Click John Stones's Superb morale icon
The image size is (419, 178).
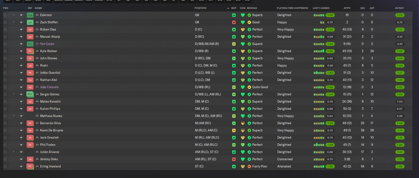pyautogui.click(x=249, y=58)
